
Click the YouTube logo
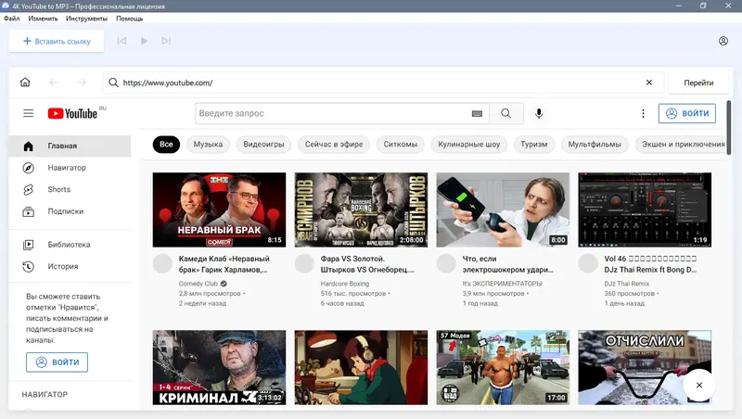pos(72,113)
